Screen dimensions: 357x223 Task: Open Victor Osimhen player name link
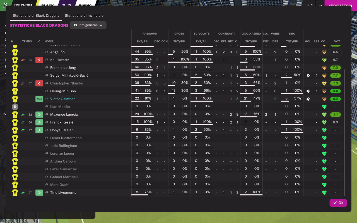click(63, 99)
